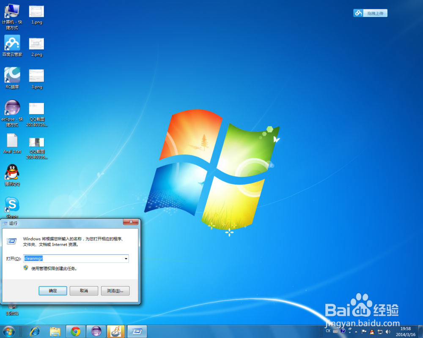The image size is (423, 338).
Task: Expand the hidden system tray icons
Action: [x=356, y=332]
